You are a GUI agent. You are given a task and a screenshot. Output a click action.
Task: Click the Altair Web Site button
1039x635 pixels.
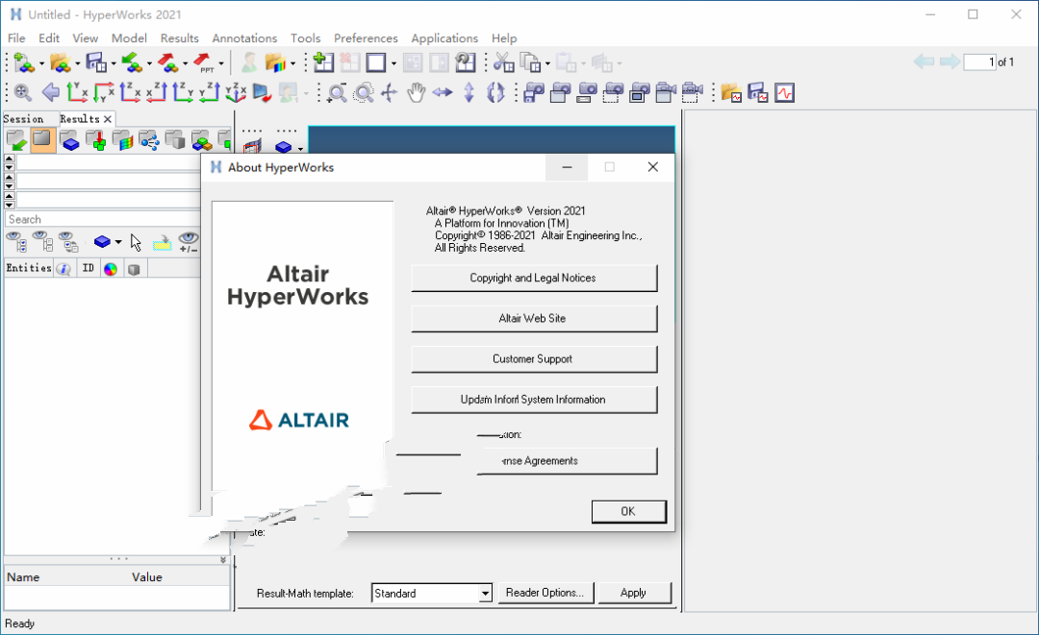(534, 318)
